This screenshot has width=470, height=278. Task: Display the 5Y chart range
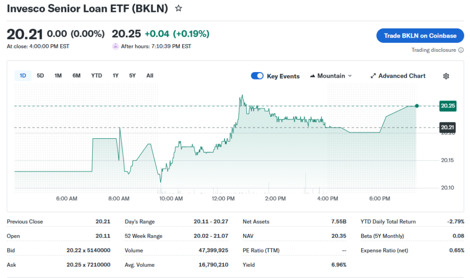132,75
